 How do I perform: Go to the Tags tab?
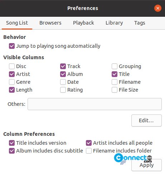coord(140,23)
